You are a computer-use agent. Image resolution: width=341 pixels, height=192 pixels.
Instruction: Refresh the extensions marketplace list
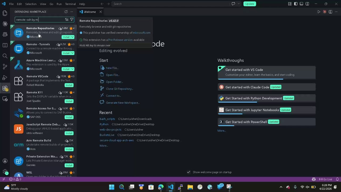pos(66,12)
